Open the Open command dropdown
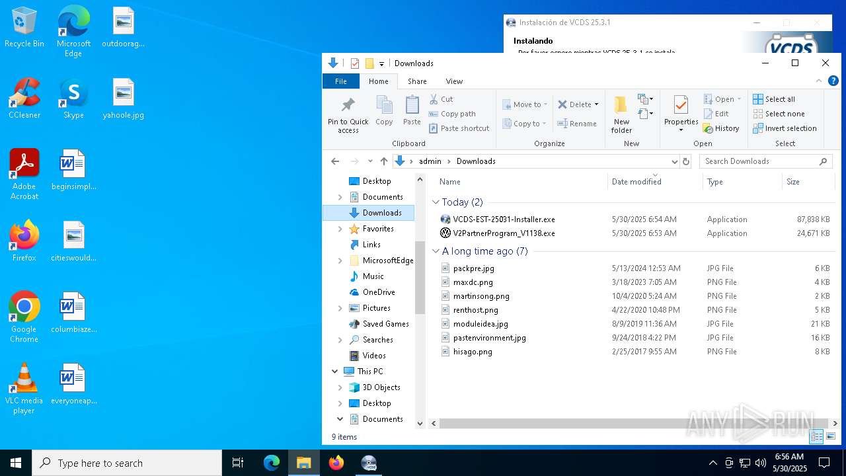Image resolution: width=846 pixels, height=476 pixels. click(739, 99)
